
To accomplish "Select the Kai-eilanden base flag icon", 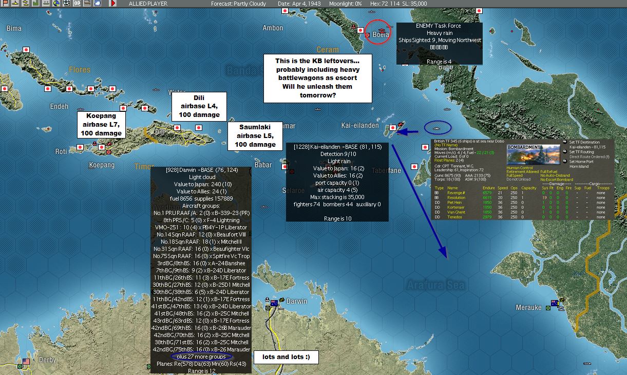I will 393,127.
